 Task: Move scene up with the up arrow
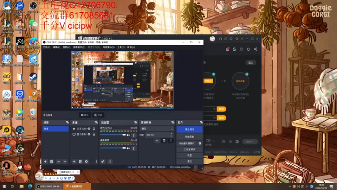pyautogui.click(x=59, y=162)
